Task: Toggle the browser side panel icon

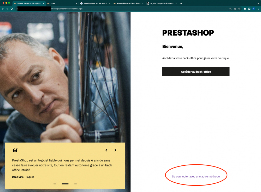Action: 249,9
